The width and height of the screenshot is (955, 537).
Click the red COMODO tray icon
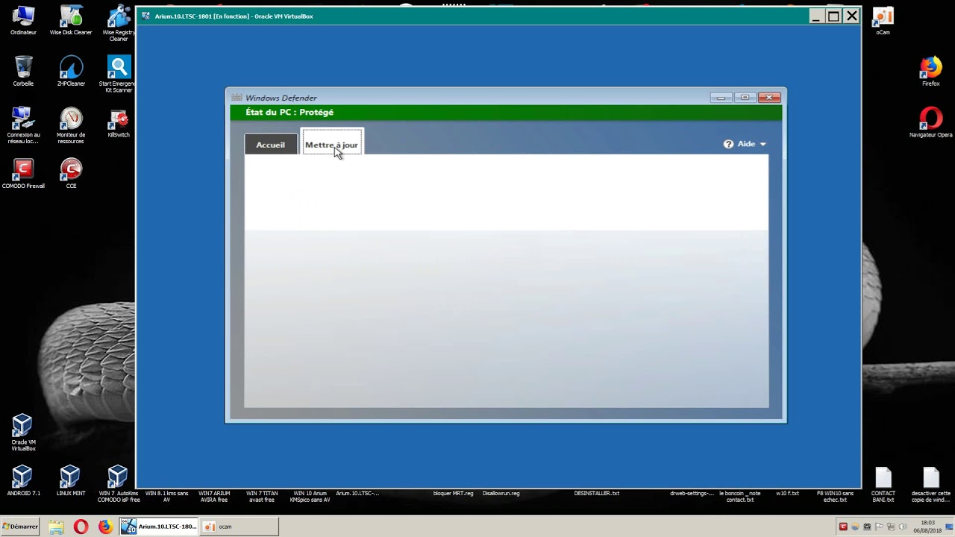843,527
